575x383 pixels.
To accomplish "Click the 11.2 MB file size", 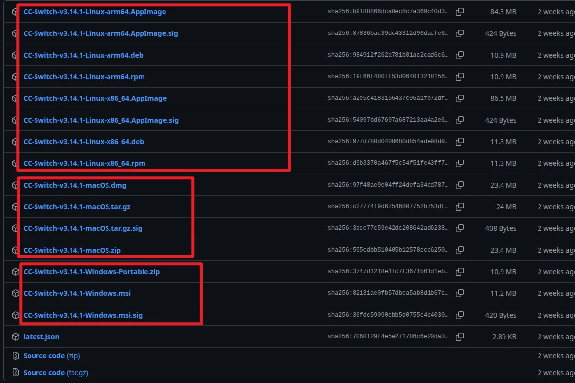I will (x=503, y=293).
